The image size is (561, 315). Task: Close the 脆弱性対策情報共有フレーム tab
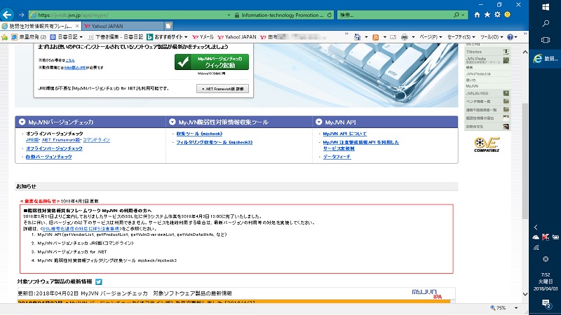[x=77, y=26]
